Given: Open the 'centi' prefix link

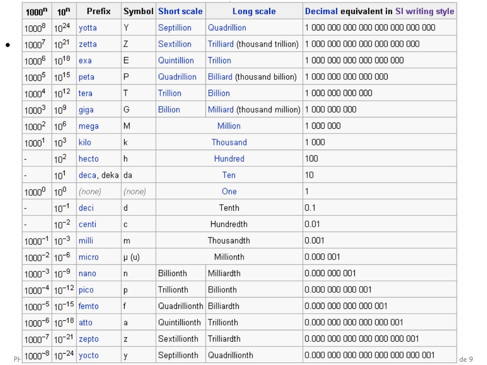Looking at the screenshot, I should click(88, 224).
